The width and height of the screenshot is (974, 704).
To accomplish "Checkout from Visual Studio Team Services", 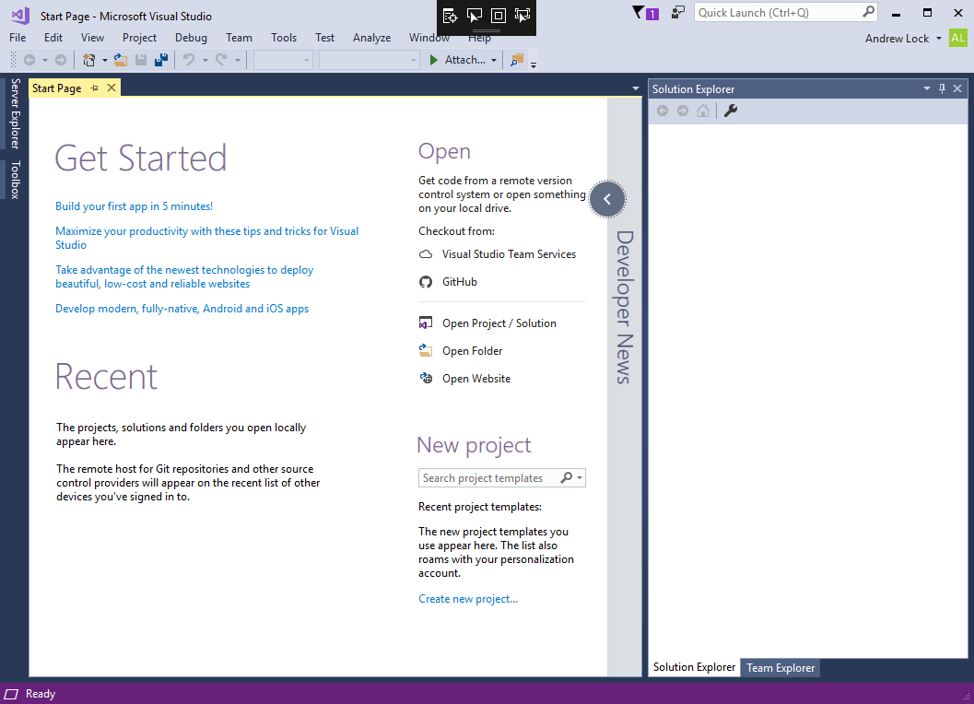I will tap(498, 254).
